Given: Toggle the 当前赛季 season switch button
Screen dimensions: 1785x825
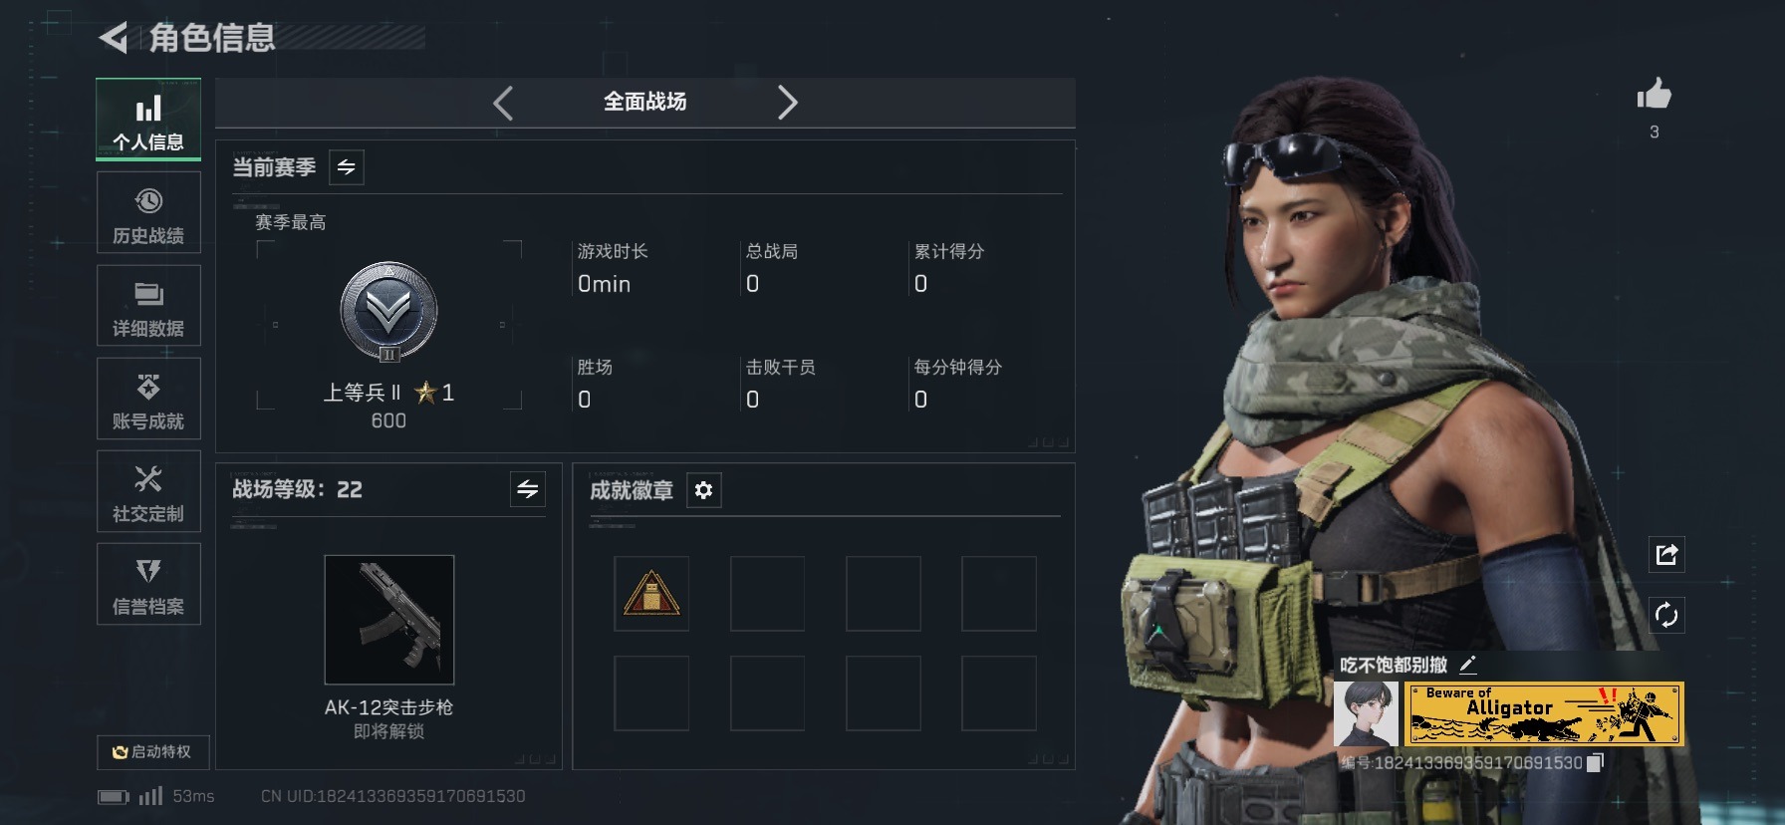Looking at the screenshot, I should click(x=347, y=167).
